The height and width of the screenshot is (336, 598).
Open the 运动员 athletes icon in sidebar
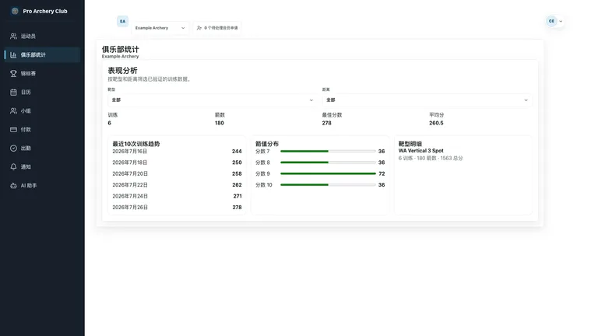(13, 37)
